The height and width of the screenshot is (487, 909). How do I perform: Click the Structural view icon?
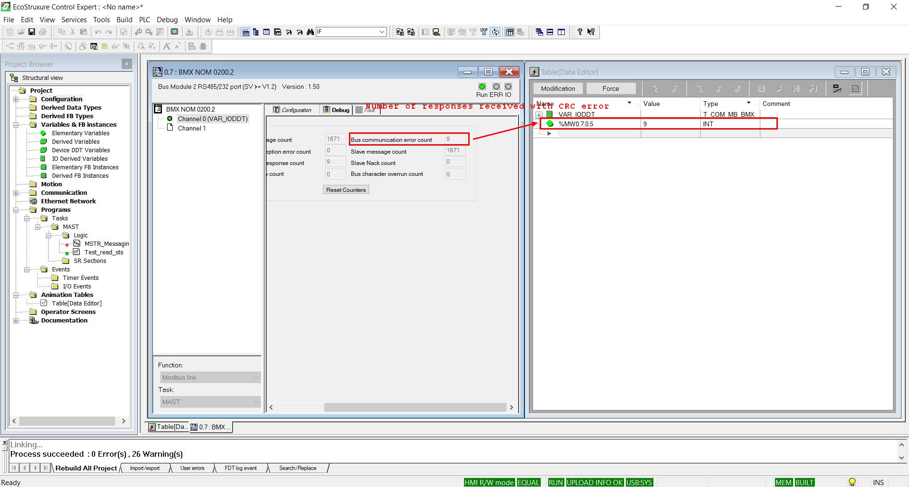(14, 78)
